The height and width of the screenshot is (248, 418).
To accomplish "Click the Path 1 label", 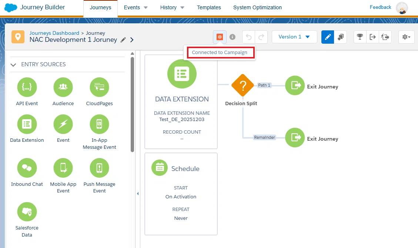I will point(264,85).
